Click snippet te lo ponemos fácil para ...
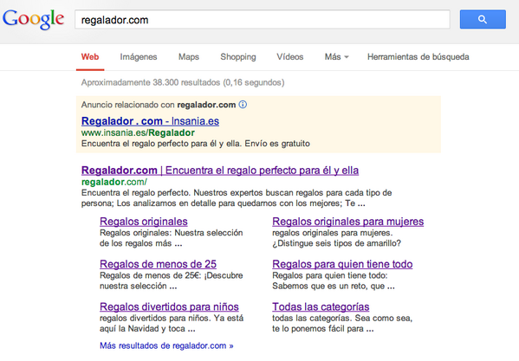Screen dimensions: 519x361 (322, 329)
